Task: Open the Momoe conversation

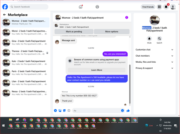Action: pos(25,23)
